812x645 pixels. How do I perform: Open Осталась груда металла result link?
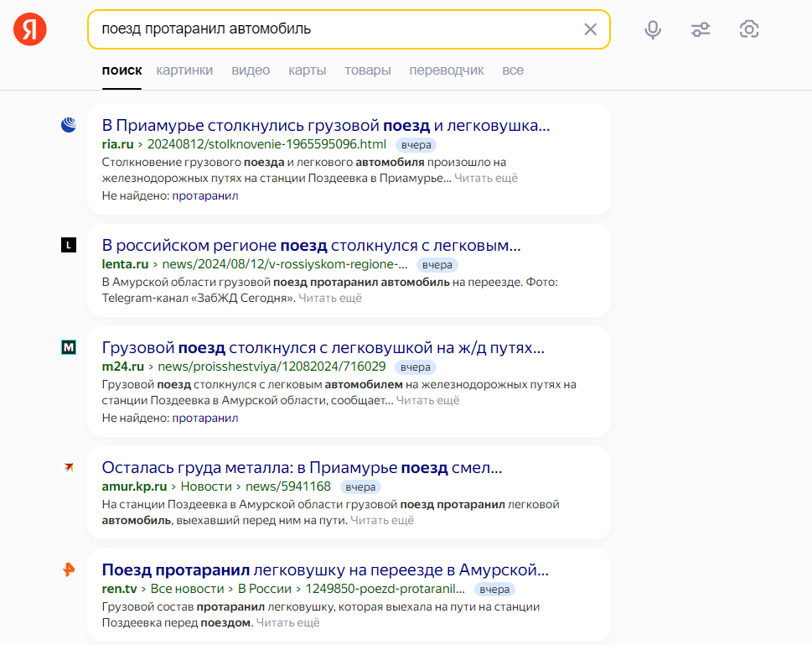[x=302, y=467]
